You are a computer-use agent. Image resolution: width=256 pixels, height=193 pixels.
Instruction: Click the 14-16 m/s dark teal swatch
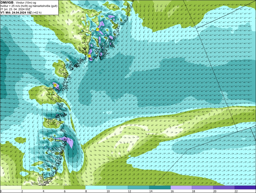pyautogui.click(x=160, y=187)
